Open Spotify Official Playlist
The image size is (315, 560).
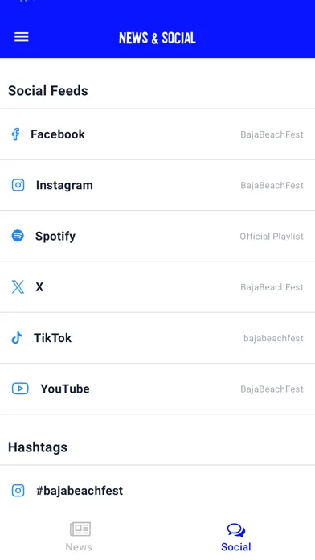click(x=272, y=236)
